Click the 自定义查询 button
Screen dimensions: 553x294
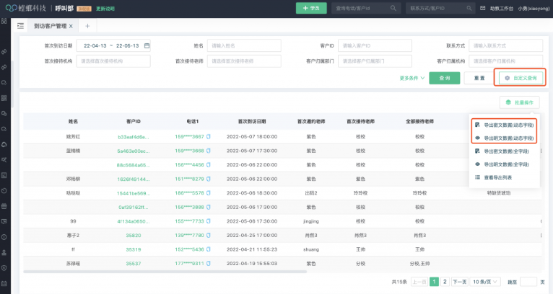pyautogui.click(x=521, y=78)
